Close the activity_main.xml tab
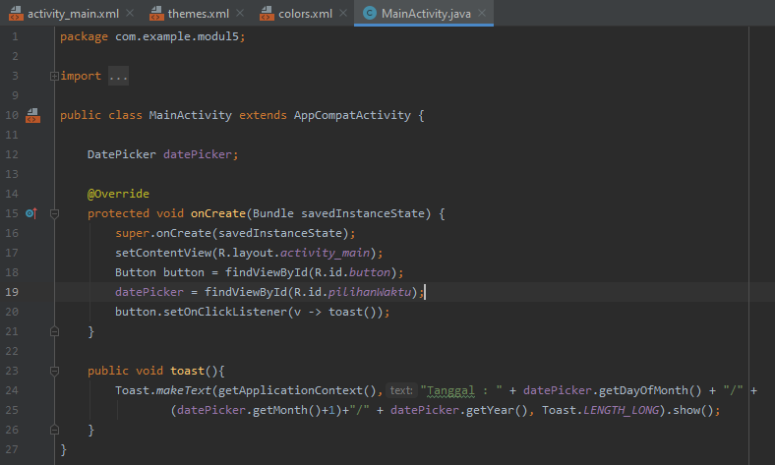 coord(130,14)
